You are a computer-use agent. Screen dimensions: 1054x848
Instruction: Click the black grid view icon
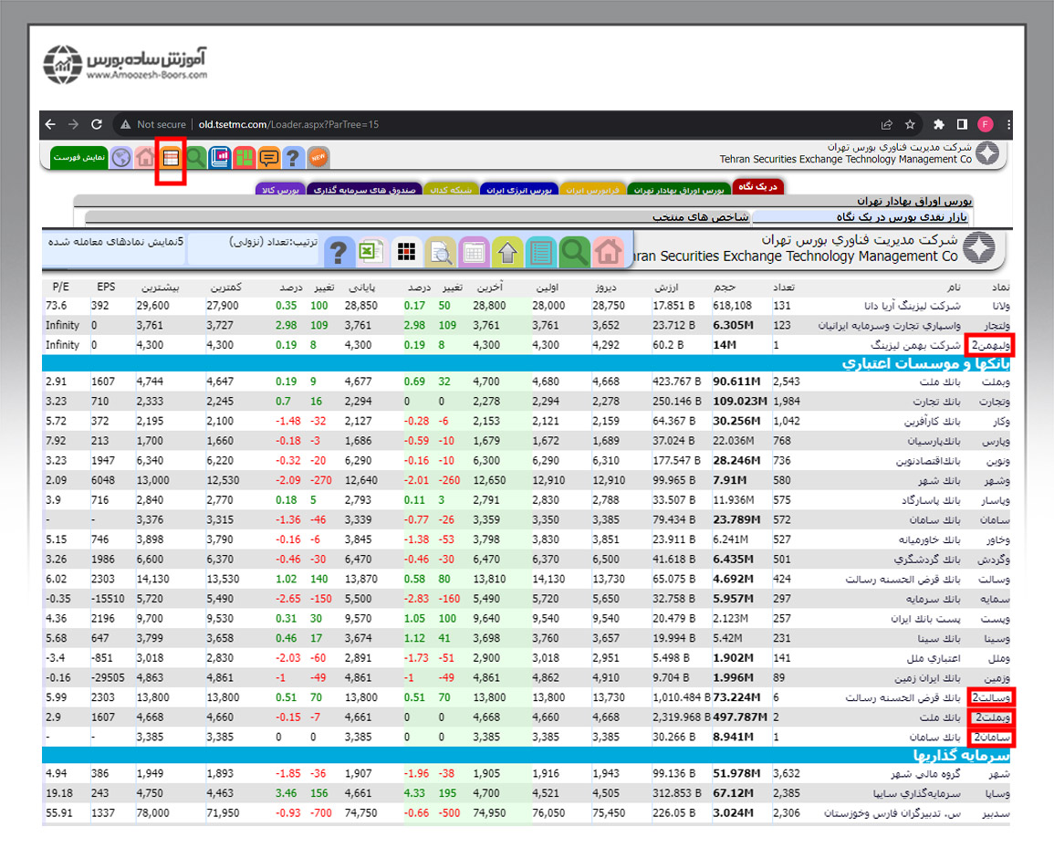[x=406, y=252]
